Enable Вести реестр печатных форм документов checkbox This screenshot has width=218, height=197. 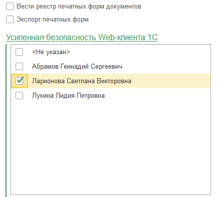coord(10,7)
